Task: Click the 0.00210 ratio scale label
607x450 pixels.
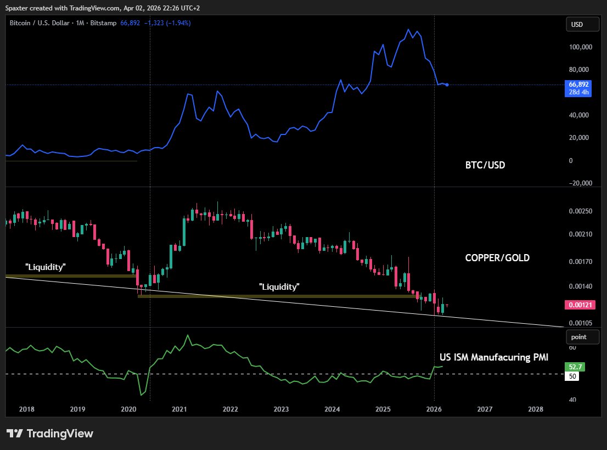Action: (x=580, y=234)
